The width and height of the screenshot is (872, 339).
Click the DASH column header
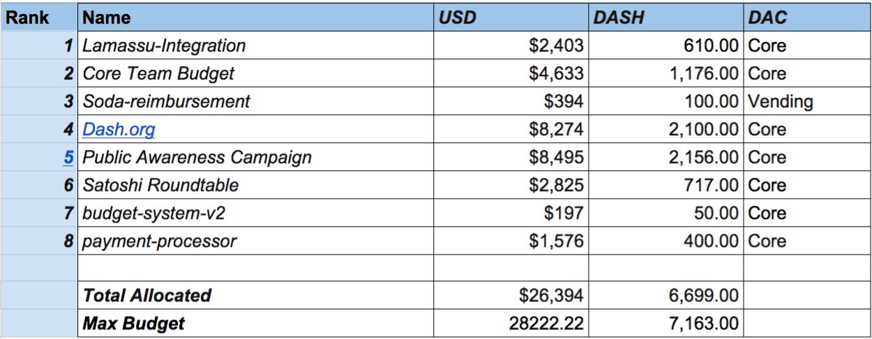666,17
